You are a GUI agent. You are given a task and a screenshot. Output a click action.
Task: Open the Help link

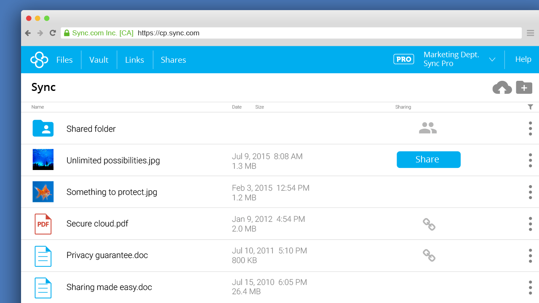click(x=523, y=59)
